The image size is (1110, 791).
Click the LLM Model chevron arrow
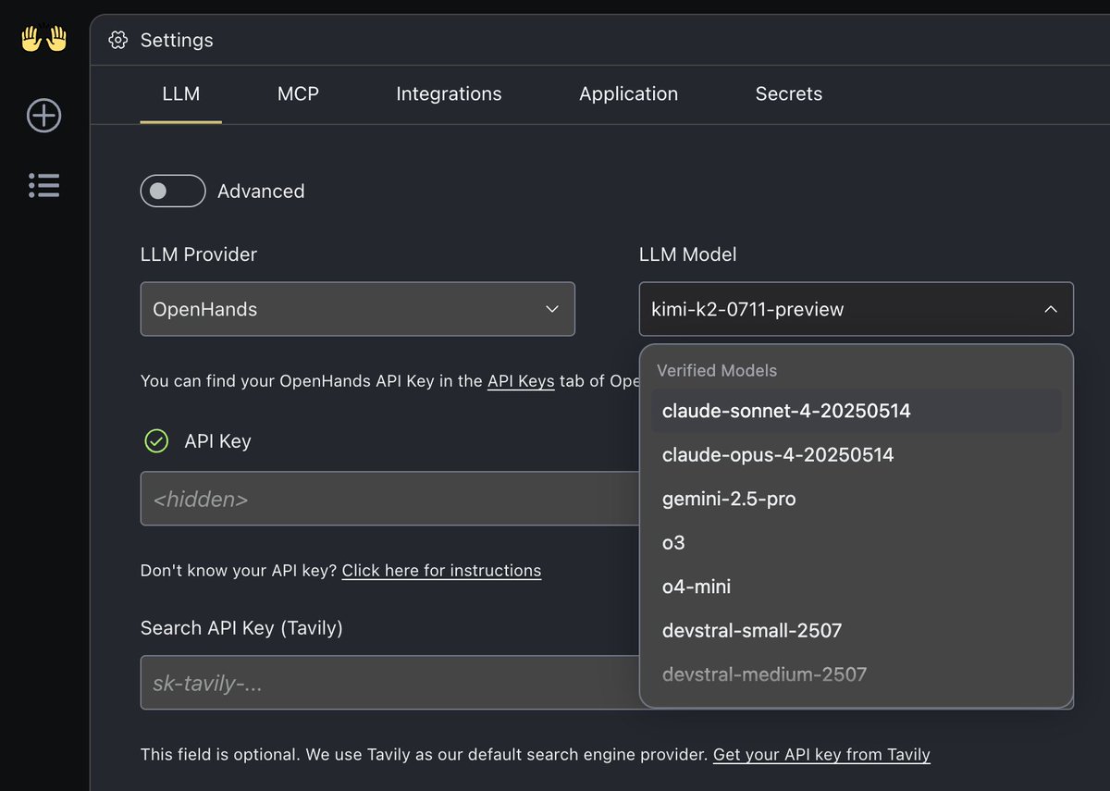1050,309
